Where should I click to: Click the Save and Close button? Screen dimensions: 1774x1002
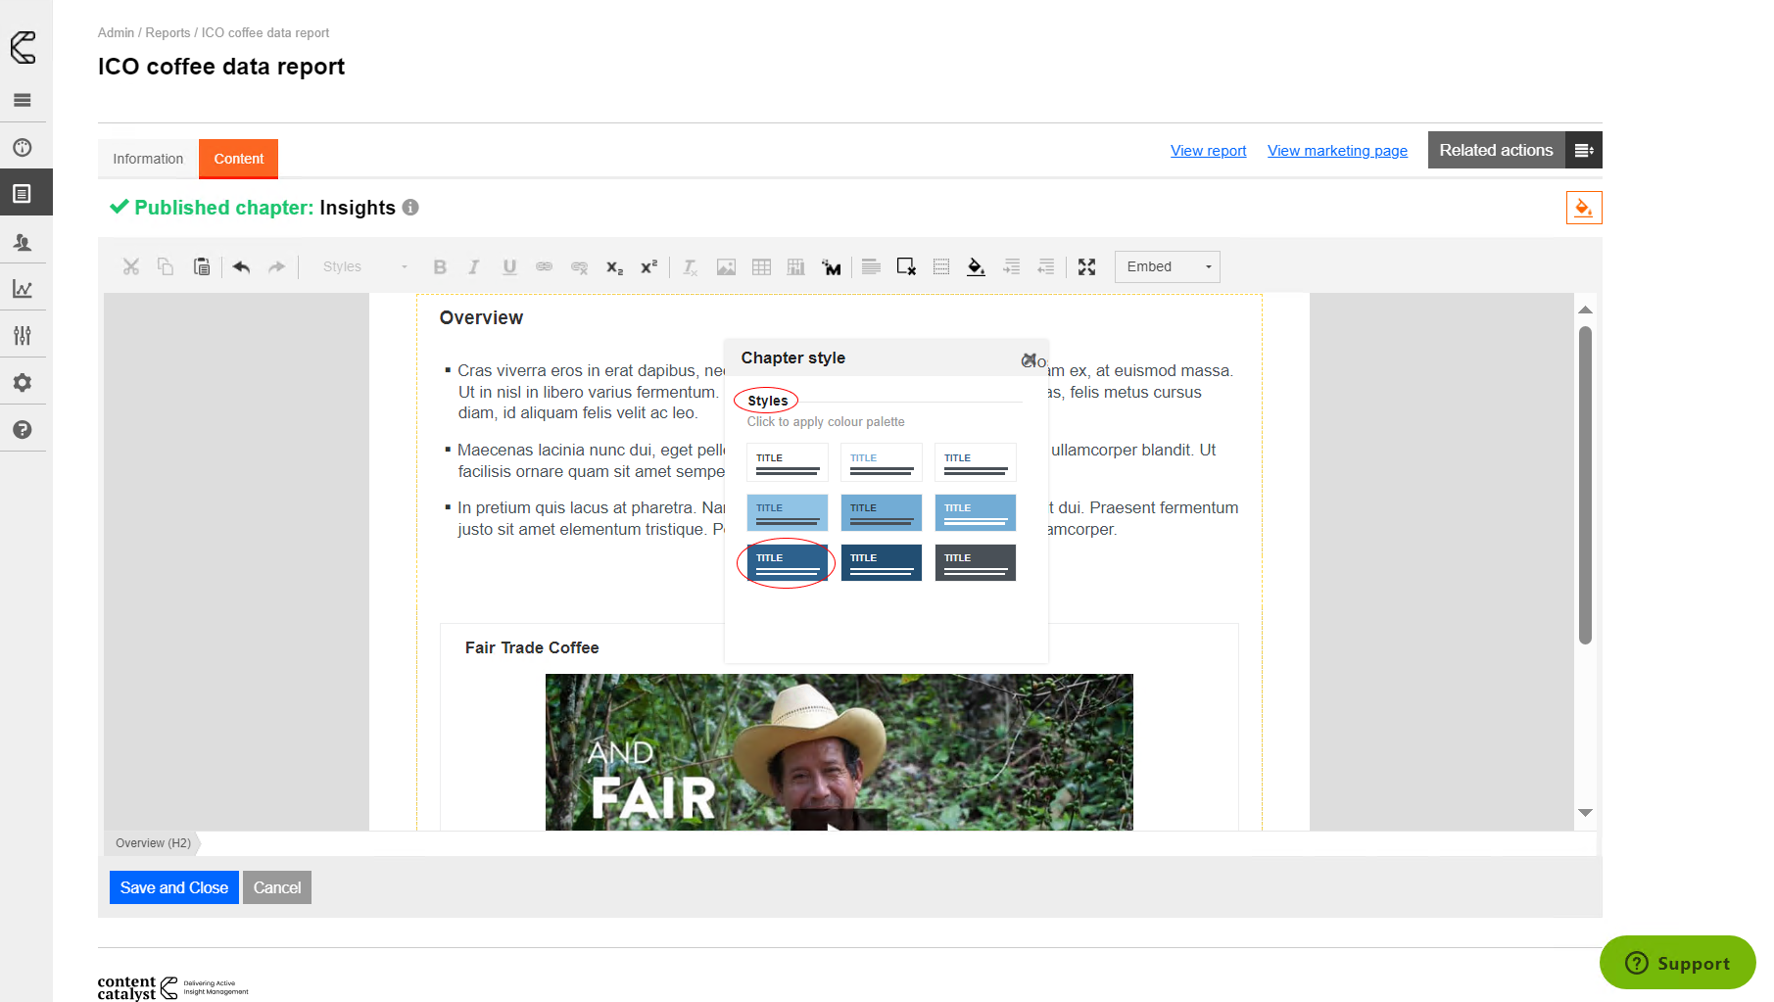pyautogui.click(x=173, y=887)
